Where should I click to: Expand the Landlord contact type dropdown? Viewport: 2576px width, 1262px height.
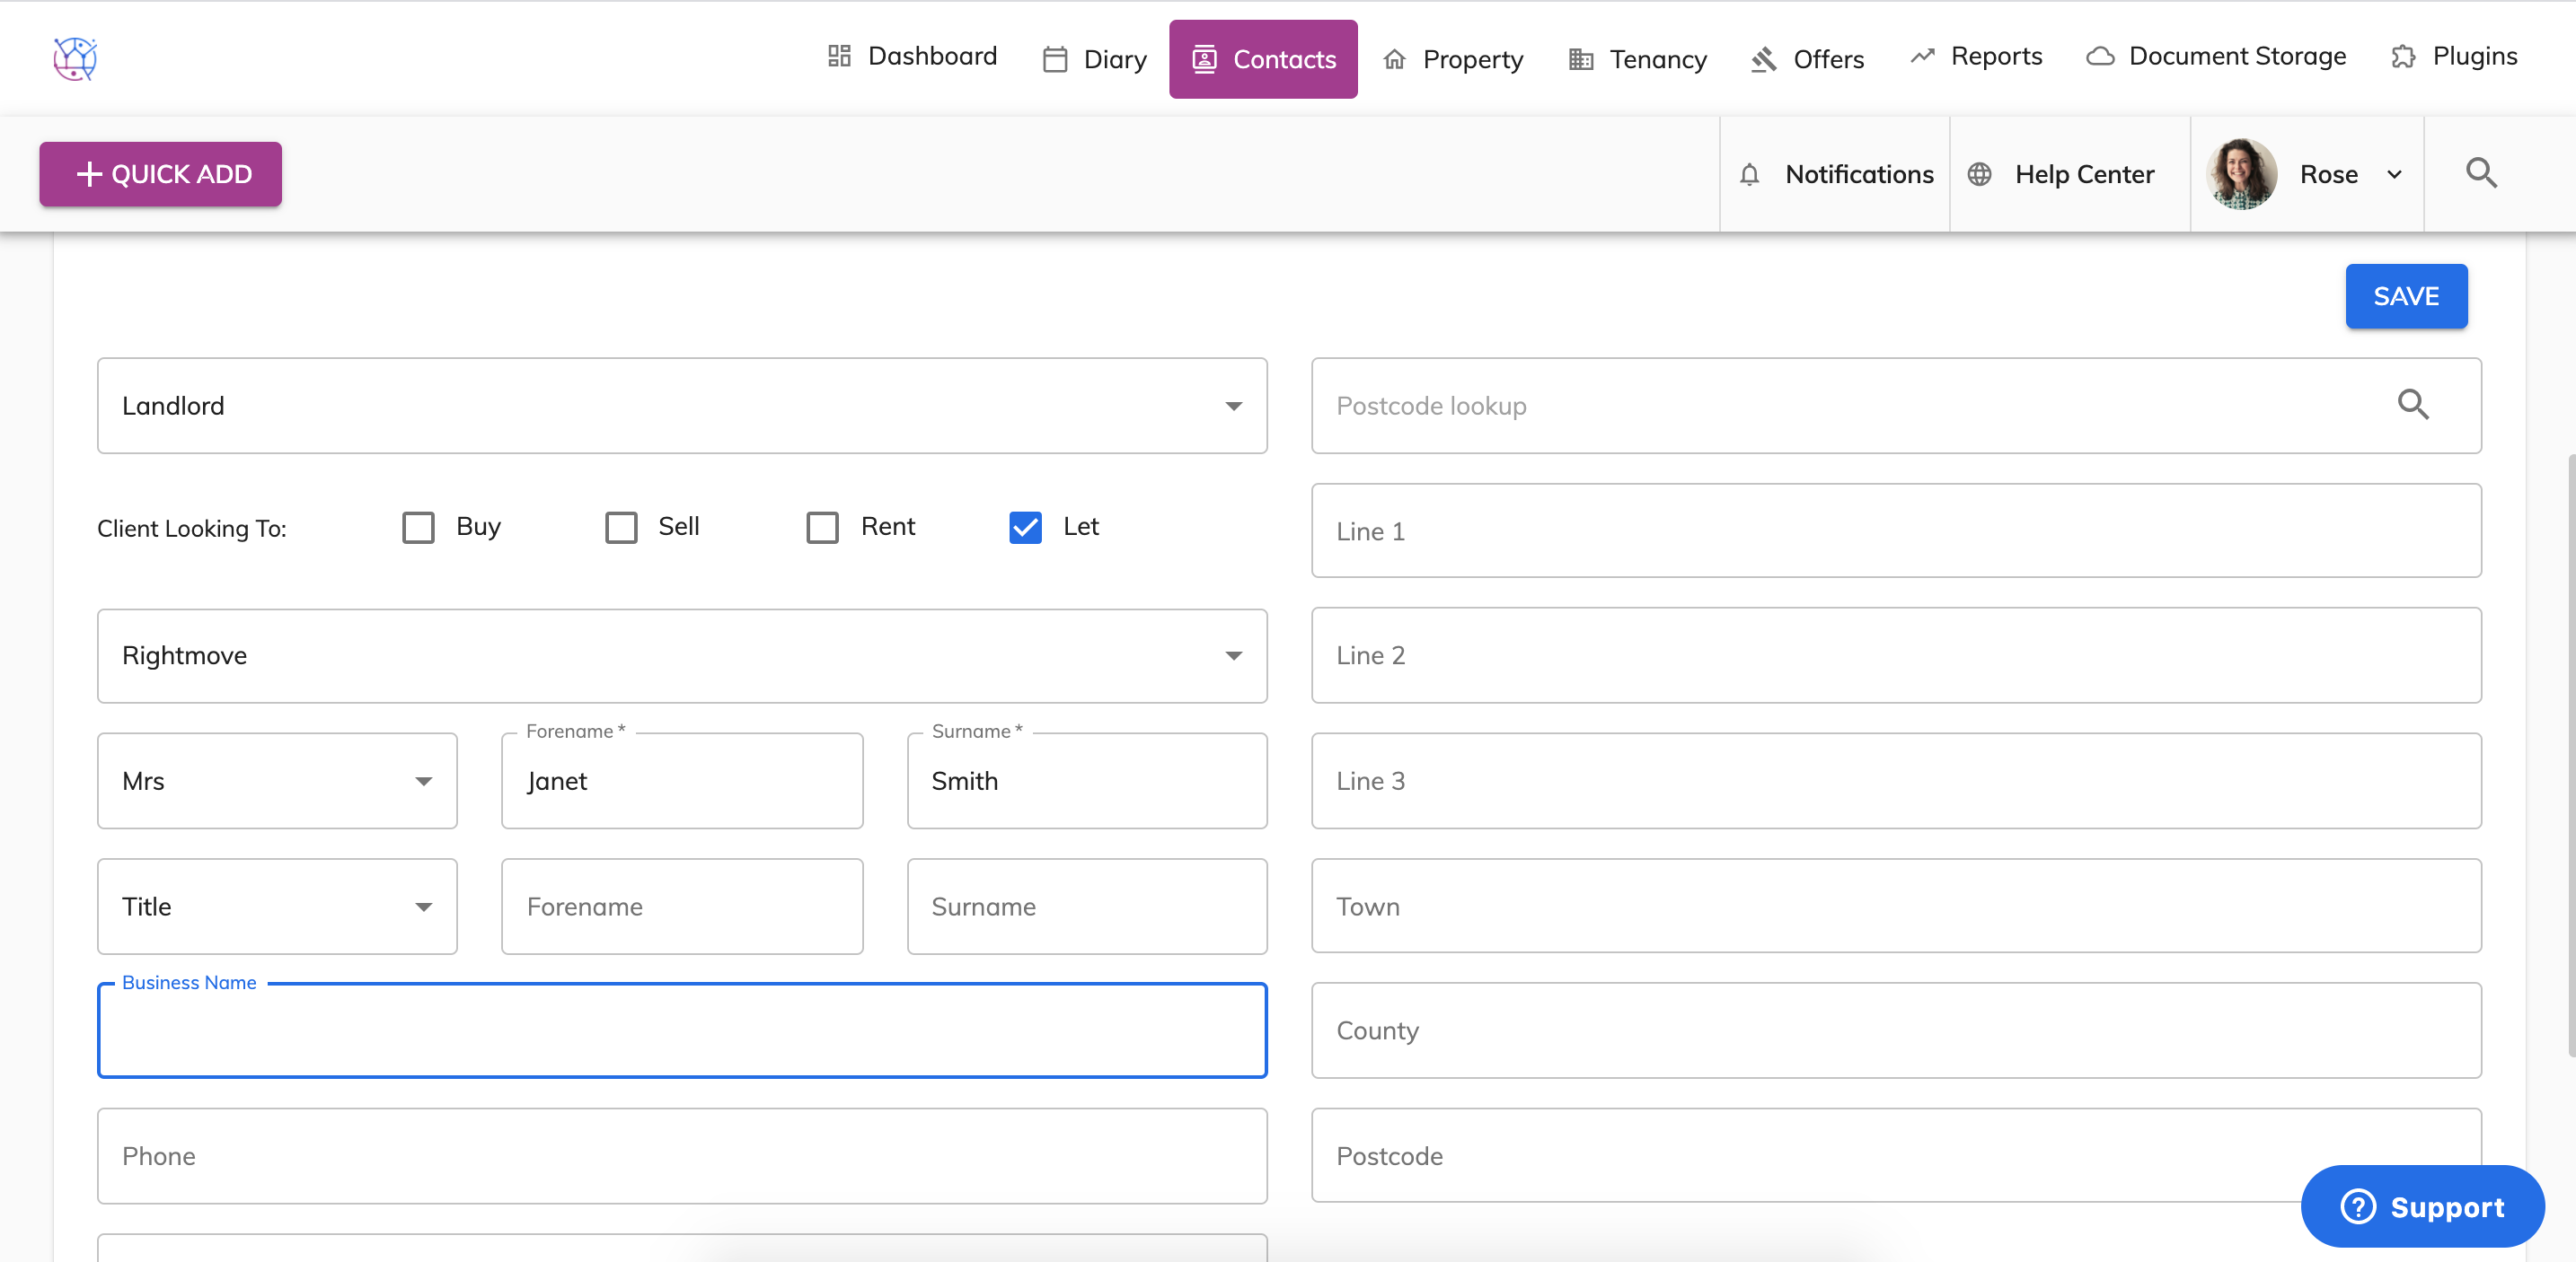682,406
